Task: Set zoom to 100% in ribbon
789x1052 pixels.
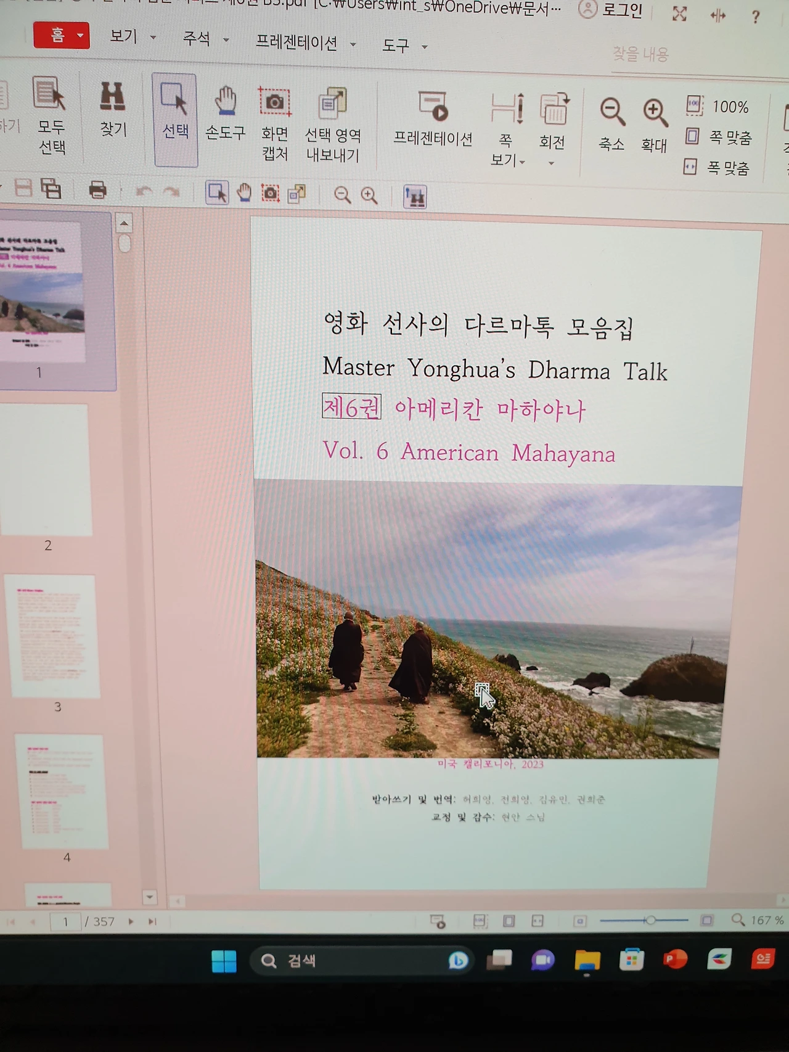Action: pyautogui.click(x=718, y=106)
